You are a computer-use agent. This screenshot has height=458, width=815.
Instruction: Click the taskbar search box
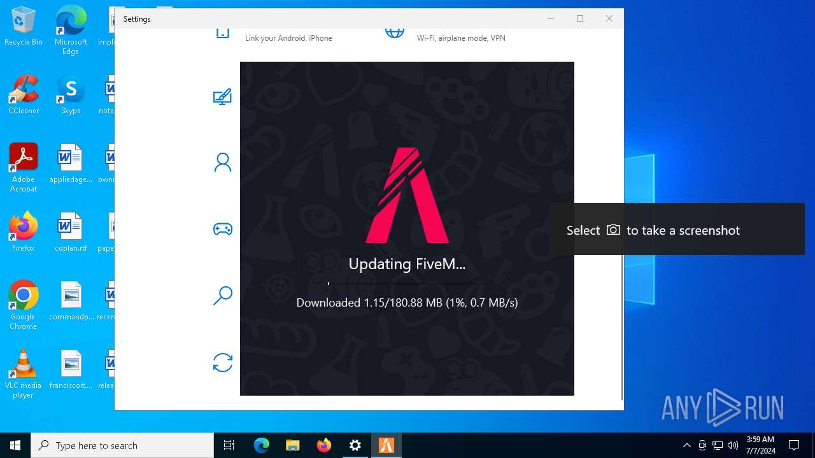[122, 445]
